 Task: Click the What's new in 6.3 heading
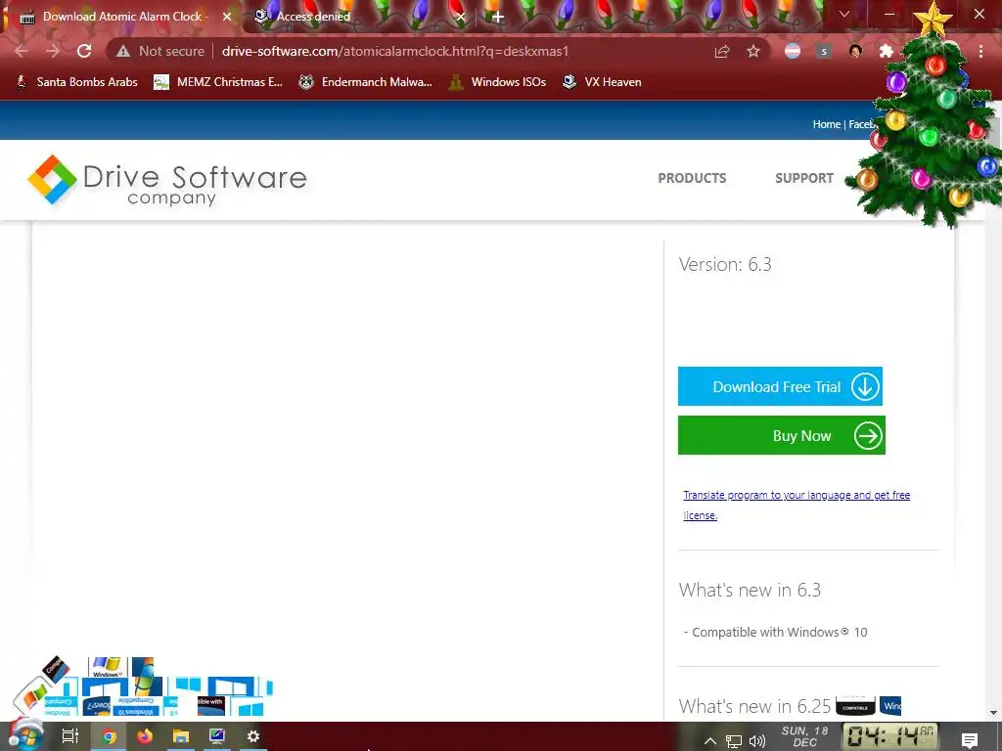click(750, 590)
